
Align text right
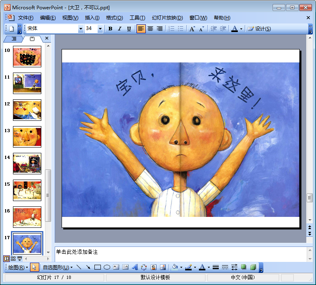coord(160,29)
